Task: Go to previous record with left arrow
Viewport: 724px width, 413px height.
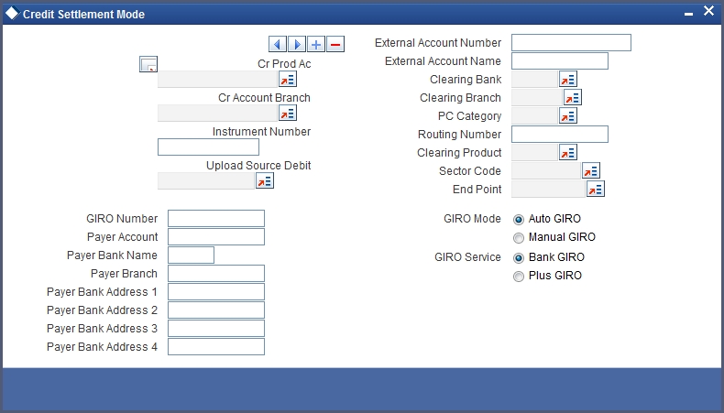Action: [x=277, y=44]
